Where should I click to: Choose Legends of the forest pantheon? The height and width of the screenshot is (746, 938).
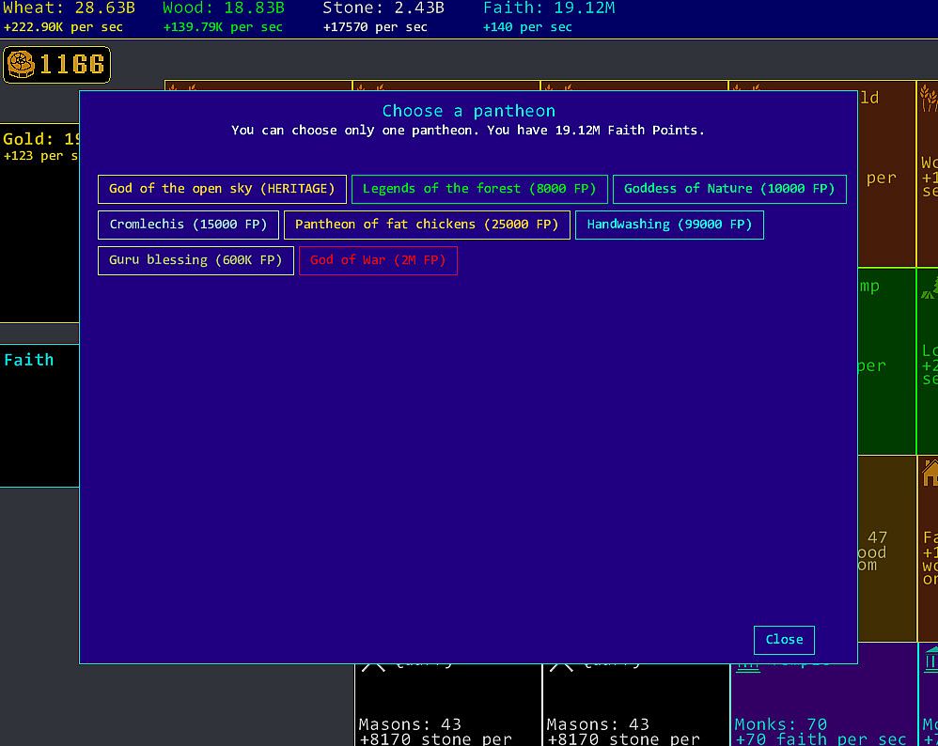pyautogui.click(x=479, y=189)
